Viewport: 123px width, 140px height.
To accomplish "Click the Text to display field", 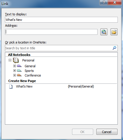I will click(61, 20).
